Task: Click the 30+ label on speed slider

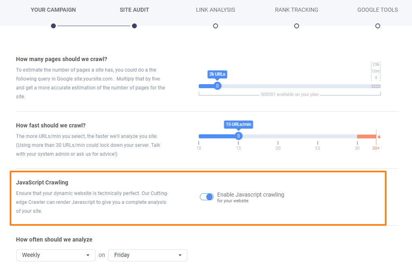Action: pyautogui.click(x=376, y=148)
